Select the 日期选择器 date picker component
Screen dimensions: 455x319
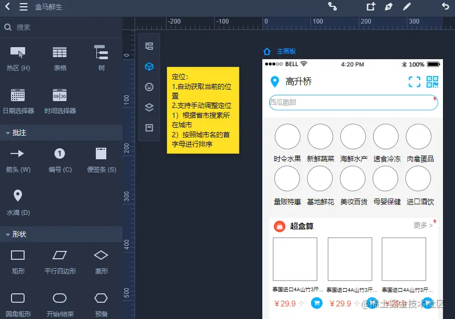(18, 101)
